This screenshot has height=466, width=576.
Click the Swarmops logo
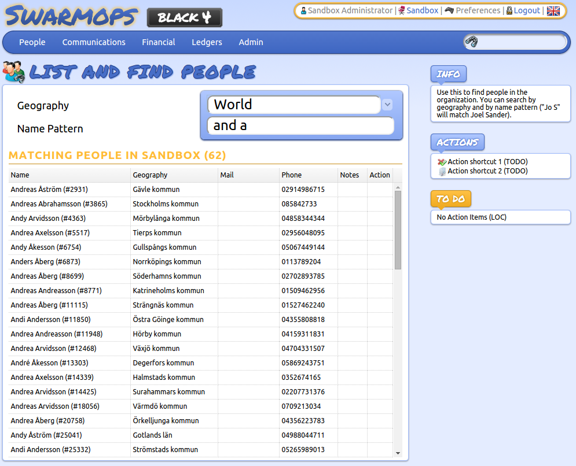[x=71, y=16]
